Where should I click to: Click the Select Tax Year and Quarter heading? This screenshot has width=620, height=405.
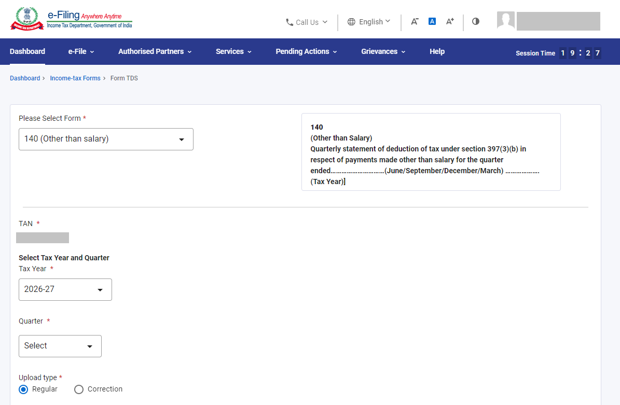click(64, 258)
